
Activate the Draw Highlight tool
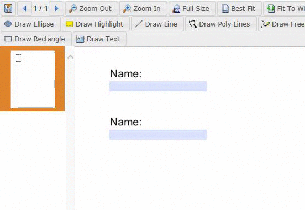96,24
